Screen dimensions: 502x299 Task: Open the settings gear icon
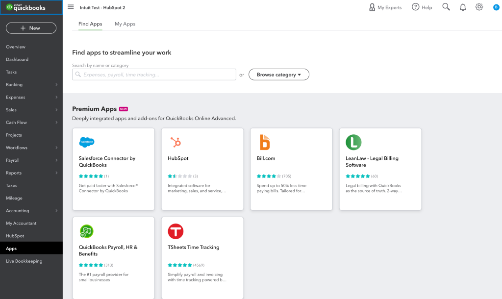pyautogui.click(x=479, y=7)
